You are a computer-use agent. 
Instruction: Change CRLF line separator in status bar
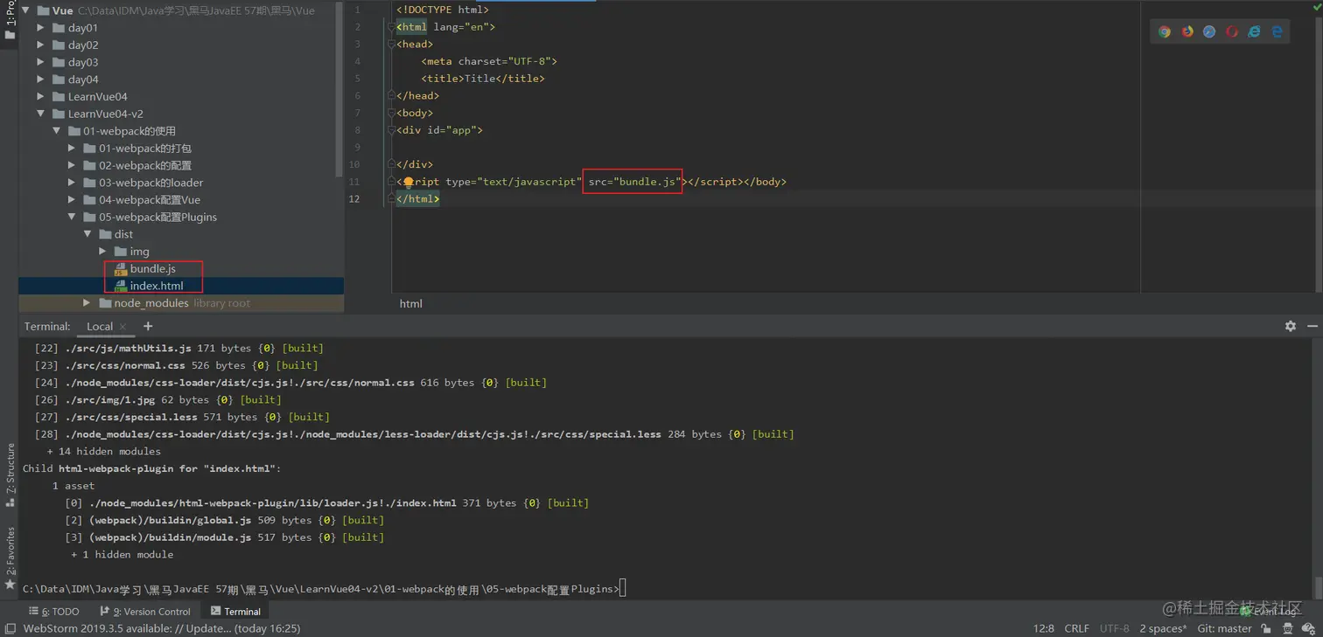point(1076,628)
